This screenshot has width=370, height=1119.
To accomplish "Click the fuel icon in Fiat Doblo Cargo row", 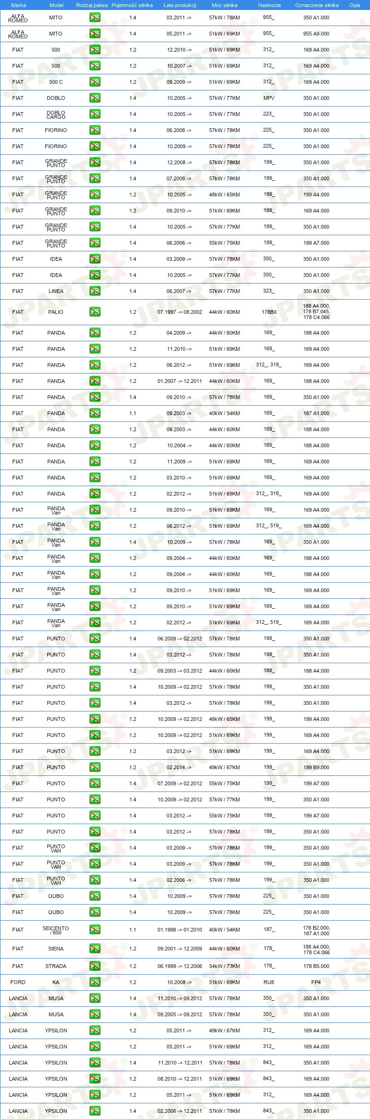I will click(x=95, y=114).
